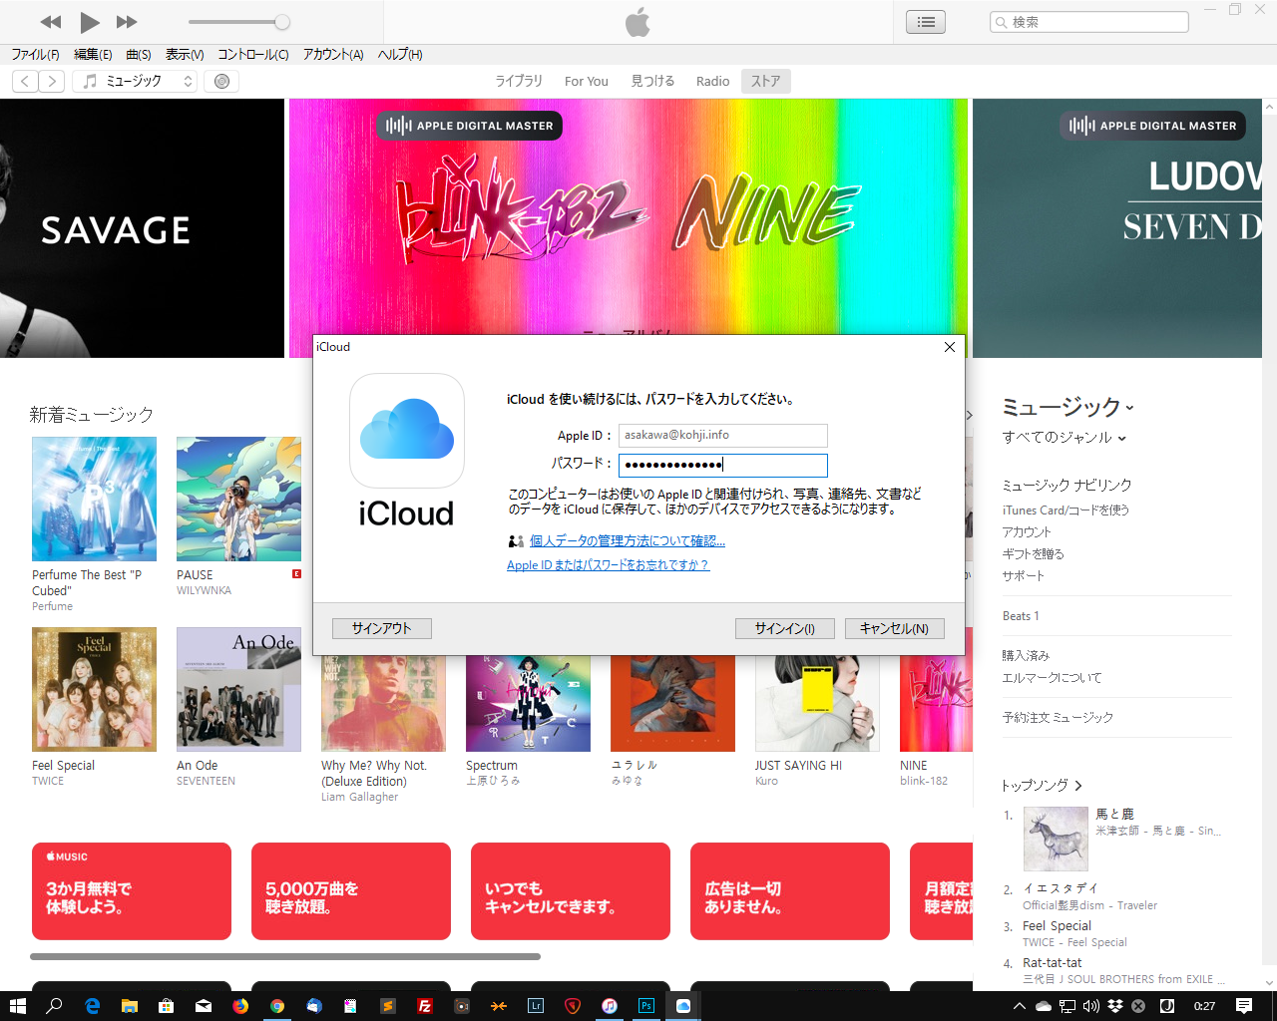Click the キャンセル(N) button
Image resolution: width=1277 pixels, height=1021 pixels.
895,628
